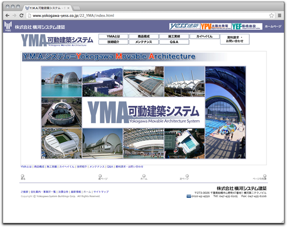Click the URL address bar field
Screen dimensions: 287x227
150,16
